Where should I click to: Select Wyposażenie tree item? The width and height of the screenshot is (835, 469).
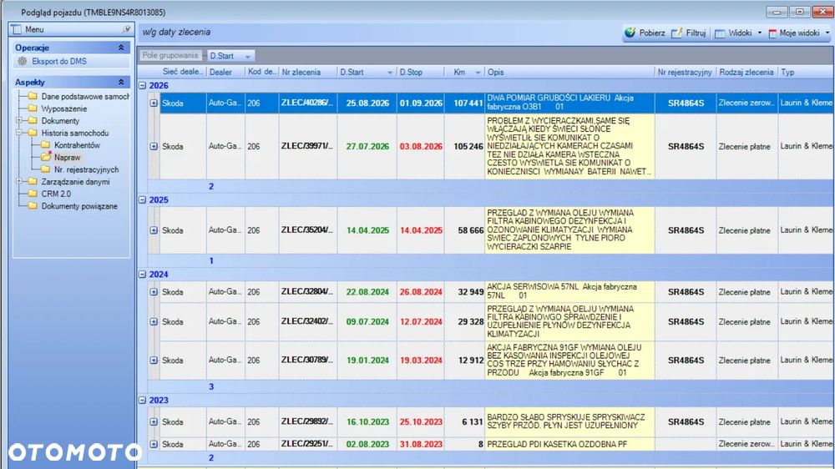point(64,108)
